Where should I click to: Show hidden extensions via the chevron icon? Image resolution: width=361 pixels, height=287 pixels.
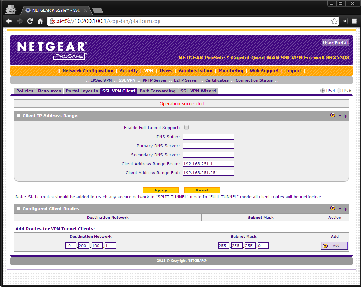tap(345, 21)
